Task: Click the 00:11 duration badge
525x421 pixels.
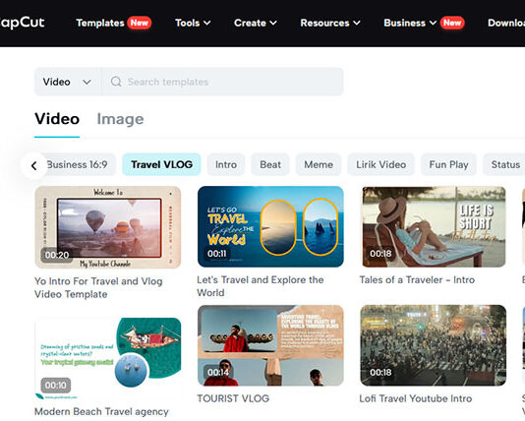Action: pyautogui.click(x=217, y=254)
